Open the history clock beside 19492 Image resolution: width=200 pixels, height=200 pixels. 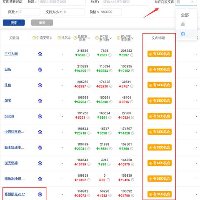[x=89, y=180]
